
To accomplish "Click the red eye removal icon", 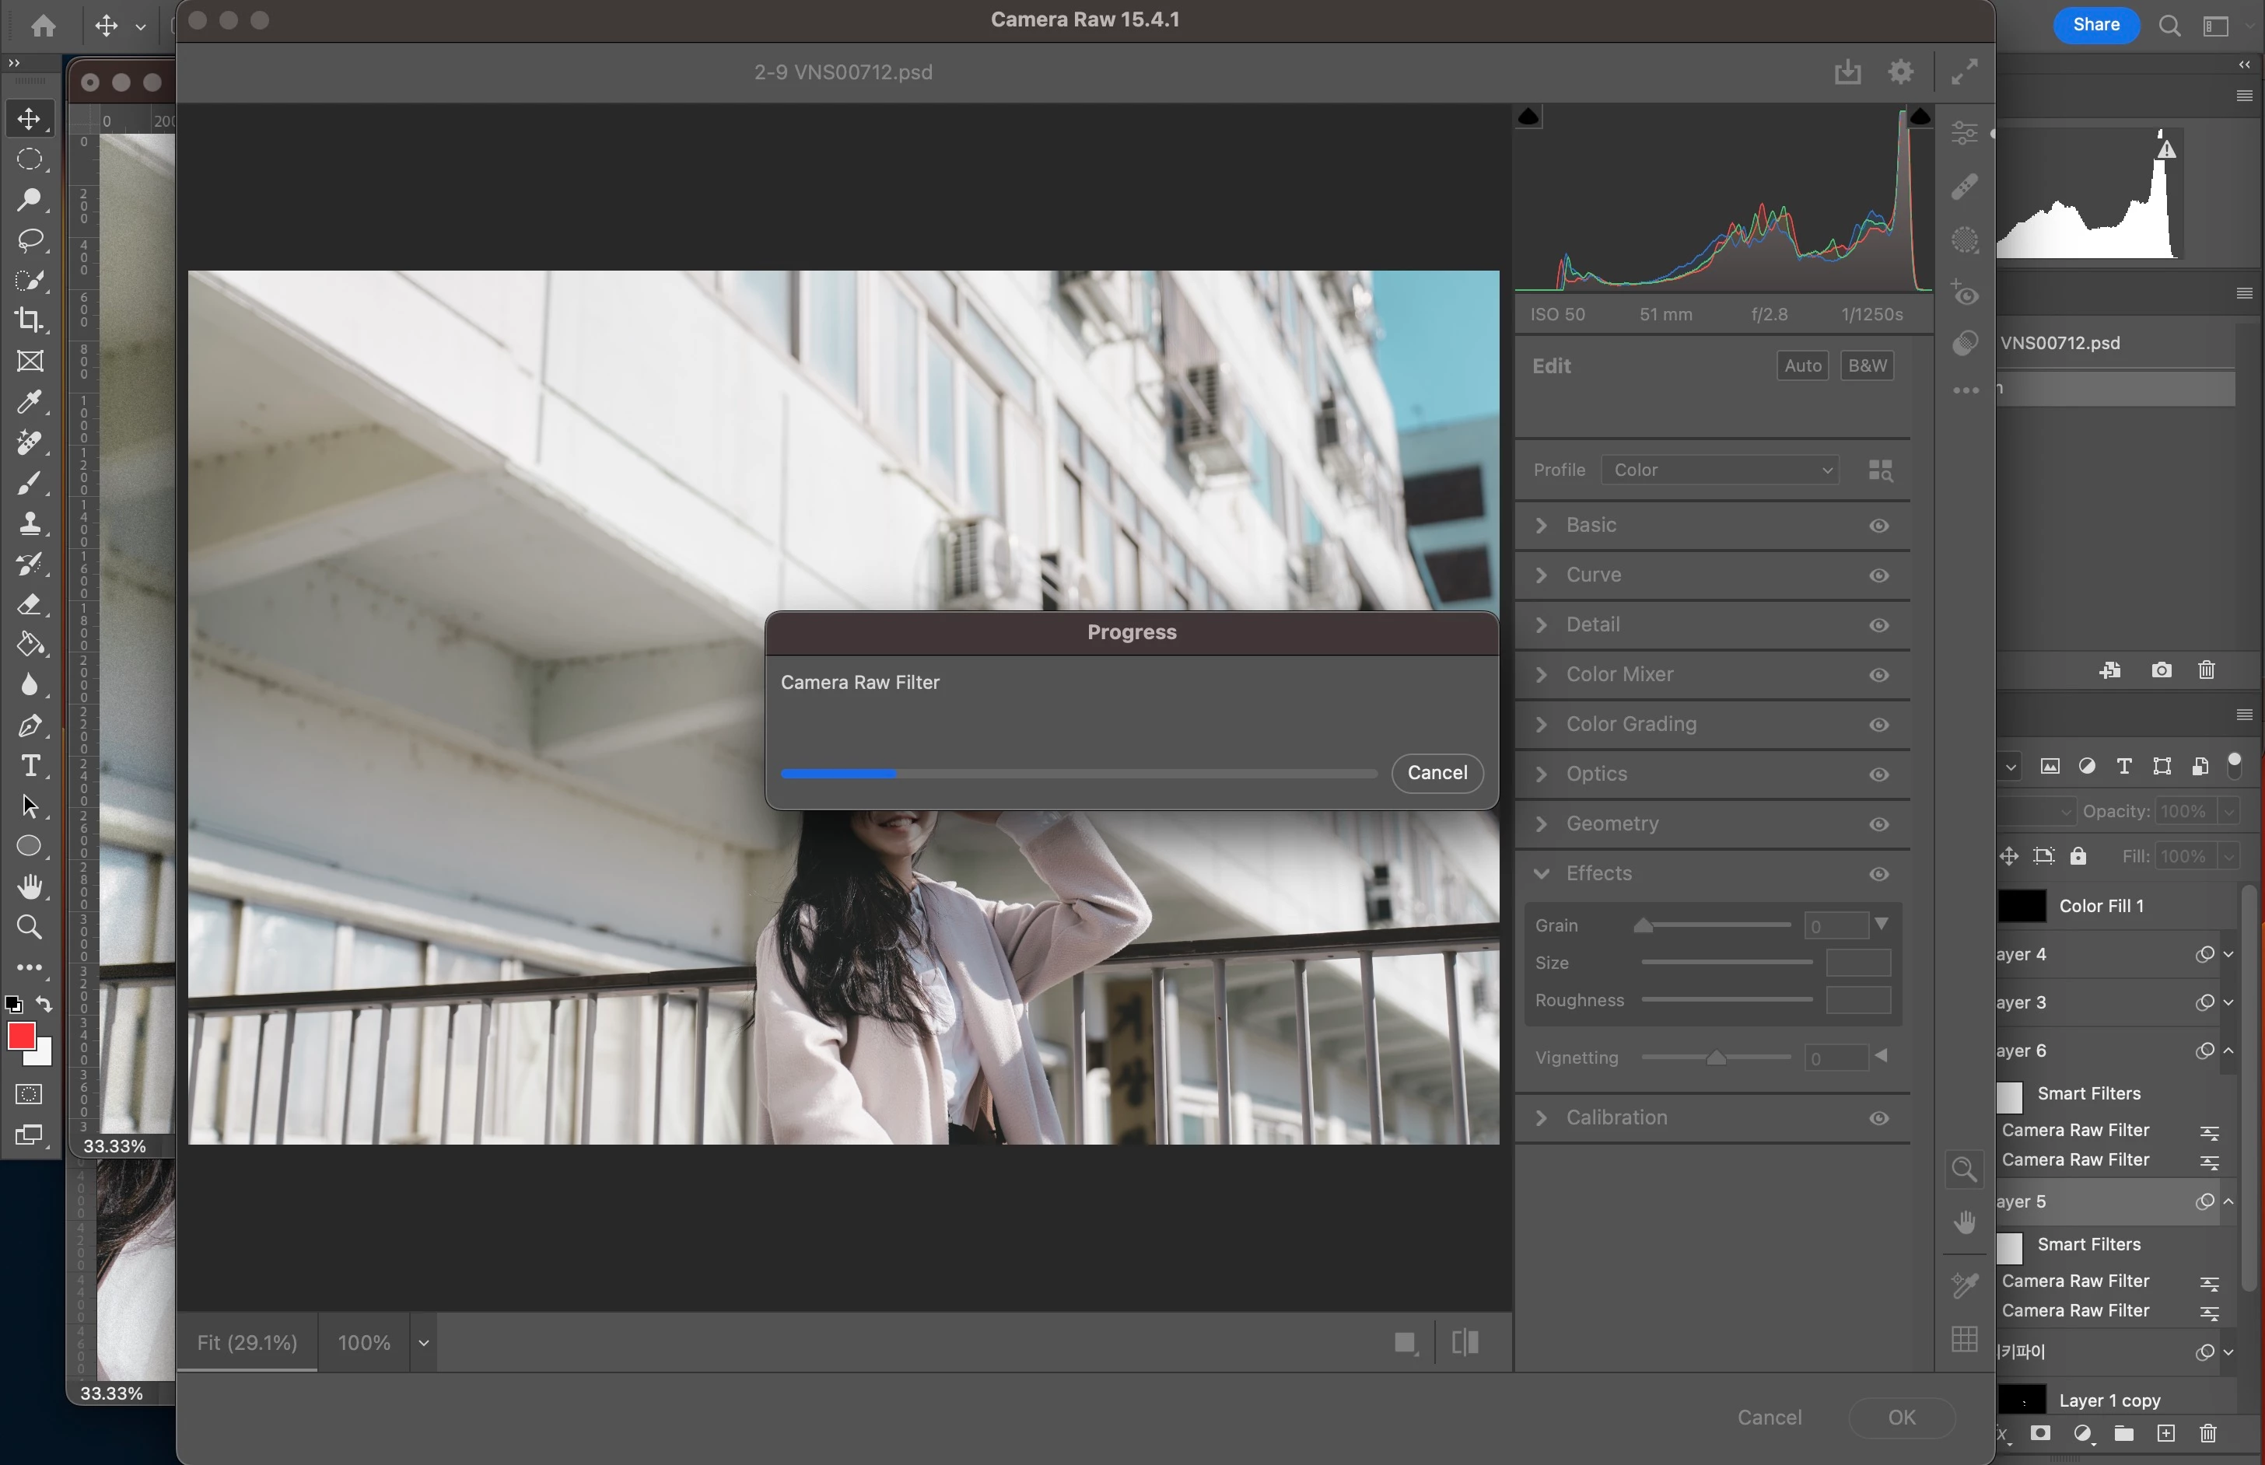I will coord(1965,293).
